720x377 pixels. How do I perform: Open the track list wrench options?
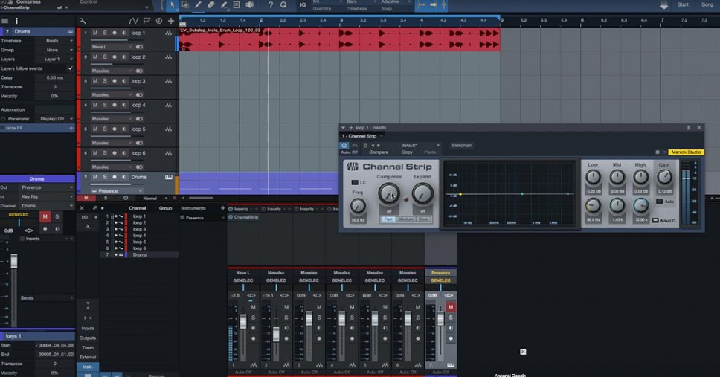coord(83,21)
